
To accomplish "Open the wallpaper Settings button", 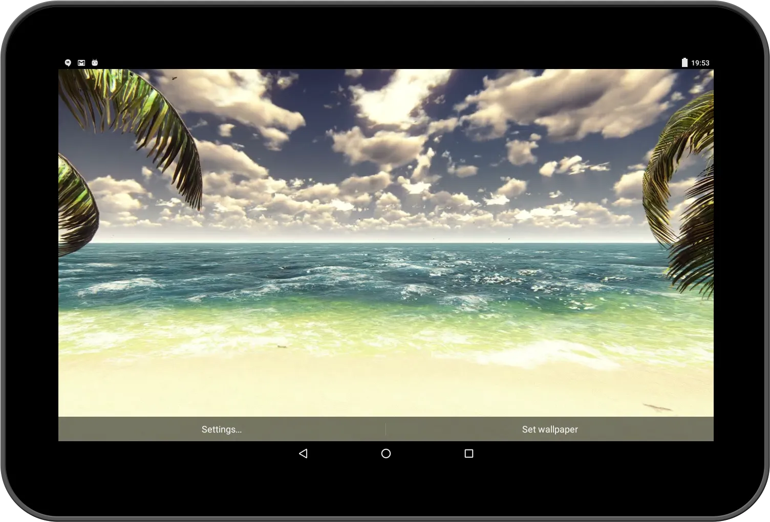I will click(222, 429).
